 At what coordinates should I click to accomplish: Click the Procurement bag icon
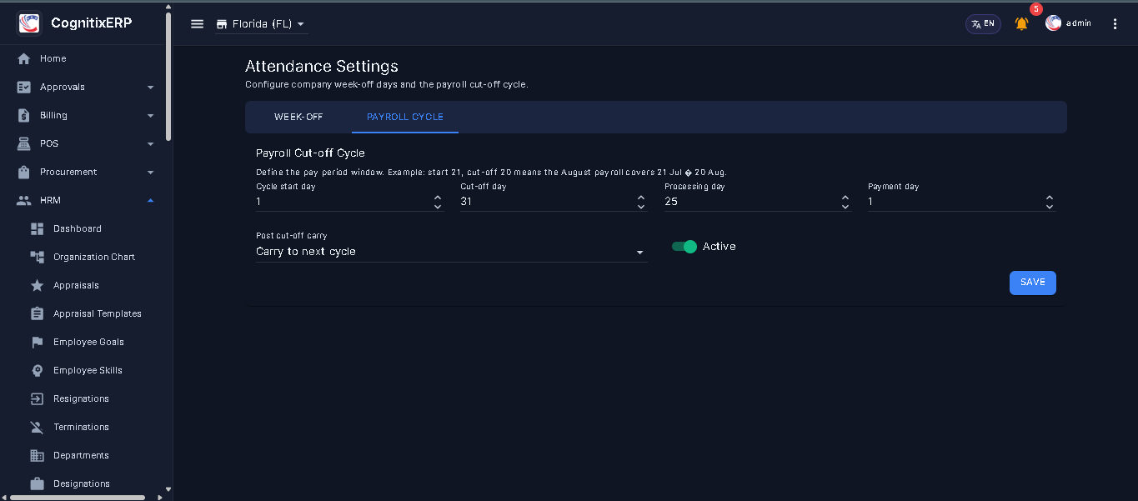click(24, 172)
